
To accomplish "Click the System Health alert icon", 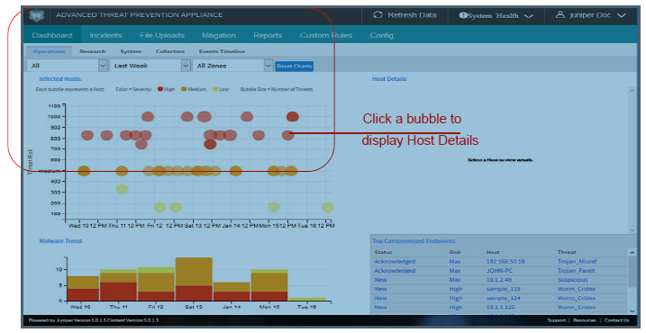I will coord(463,15).
